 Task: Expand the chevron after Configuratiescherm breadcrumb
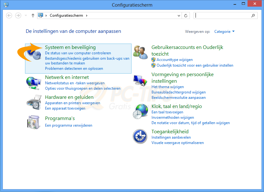click(87, 15)
